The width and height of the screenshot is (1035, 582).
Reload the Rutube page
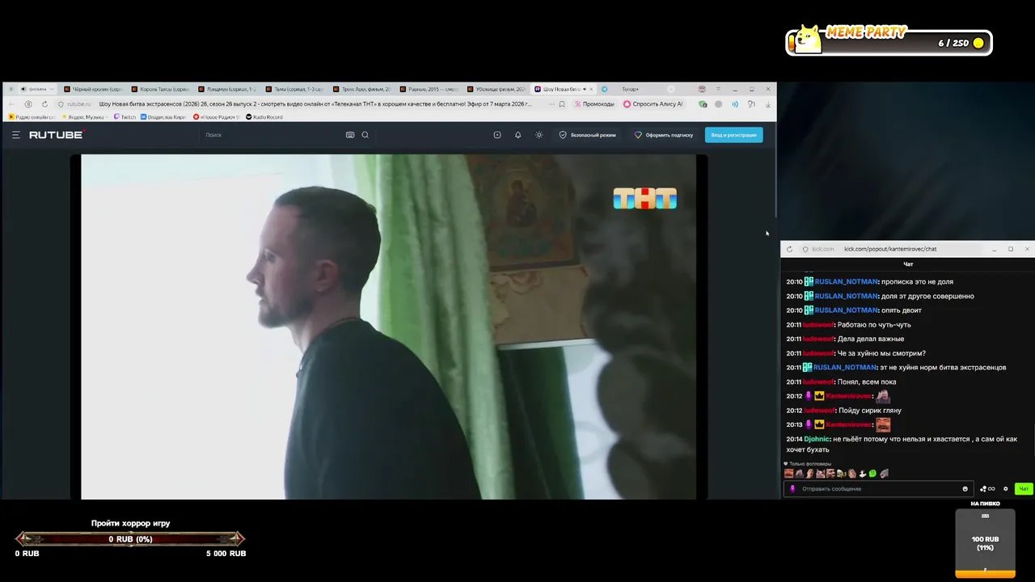tap(44, 104)
